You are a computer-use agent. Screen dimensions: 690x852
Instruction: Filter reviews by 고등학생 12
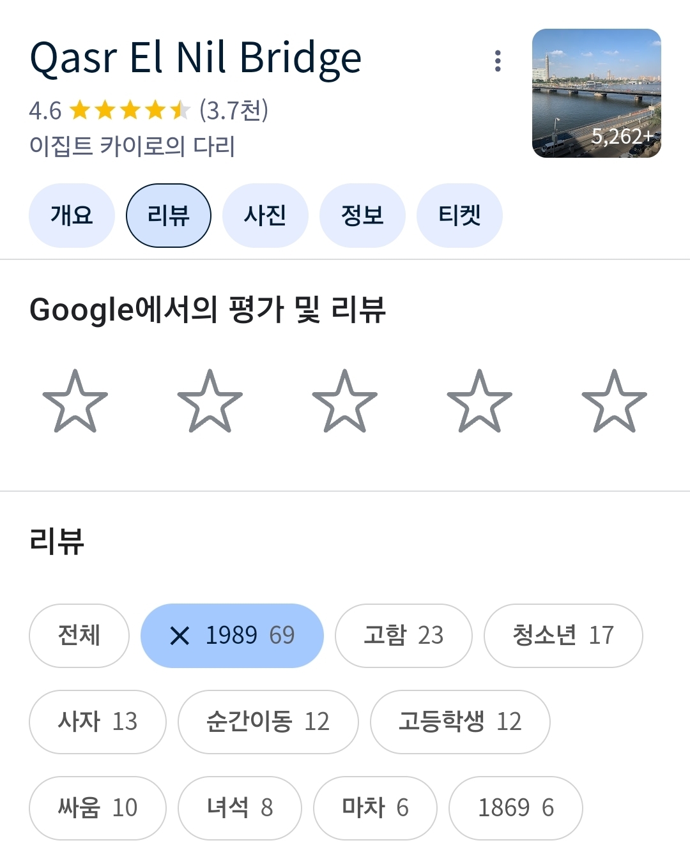pos(460,722)
